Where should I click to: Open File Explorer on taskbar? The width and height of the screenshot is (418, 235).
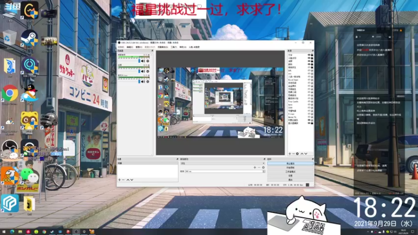(x=20, y=232)
